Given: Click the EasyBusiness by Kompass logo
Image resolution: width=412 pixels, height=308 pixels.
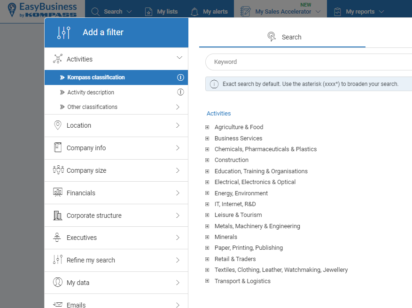Looking at the screenshot, I should tap(42, 9).
